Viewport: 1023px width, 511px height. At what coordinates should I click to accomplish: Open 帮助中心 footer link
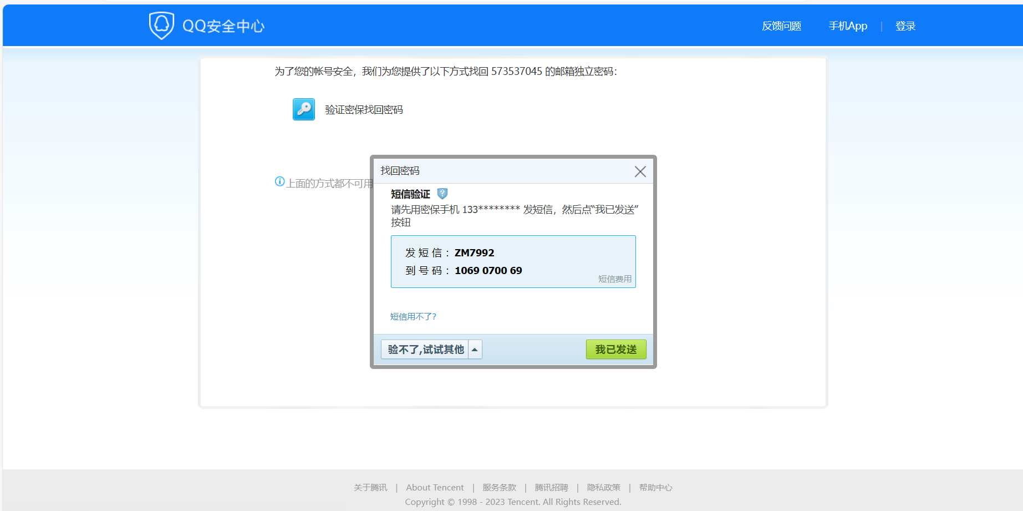[655, 487]
